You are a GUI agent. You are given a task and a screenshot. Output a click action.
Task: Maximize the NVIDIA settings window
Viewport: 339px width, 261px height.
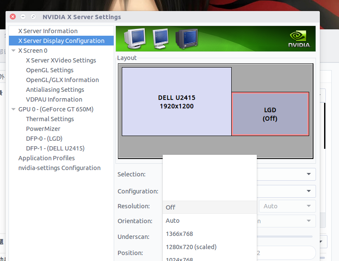33,17
